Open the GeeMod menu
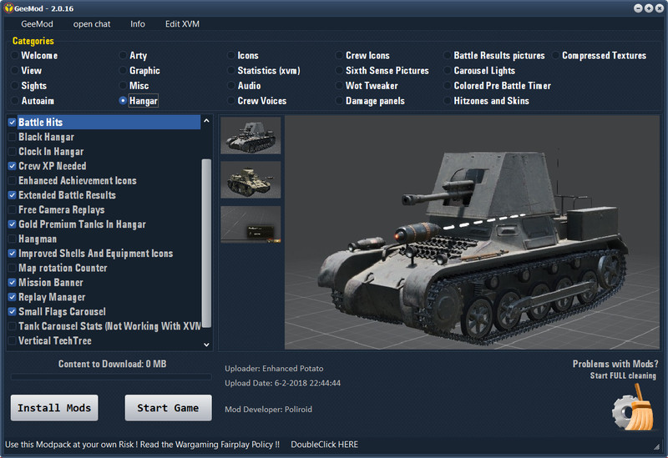Image resolution: width=668 pixels, height=458 pixels. 37,24
